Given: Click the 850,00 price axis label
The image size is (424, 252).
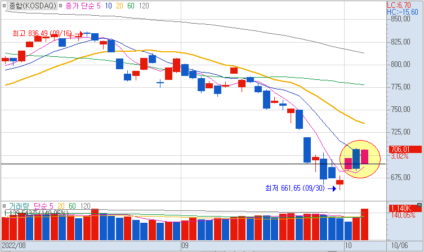Looking at the screenshot, I should tap(400, 19).
